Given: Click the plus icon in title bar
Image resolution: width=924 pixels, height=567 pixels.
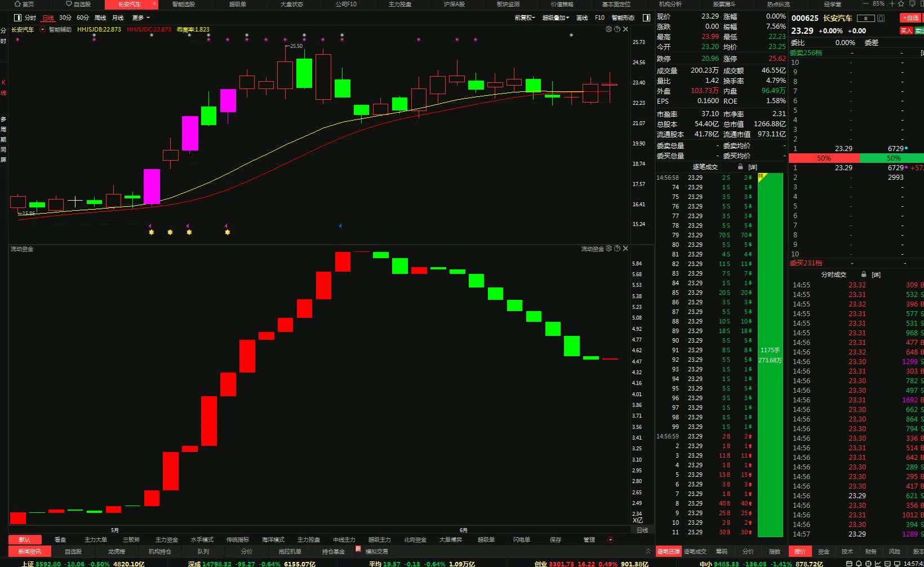Looking at the screenshot, I should pos(892,3).
